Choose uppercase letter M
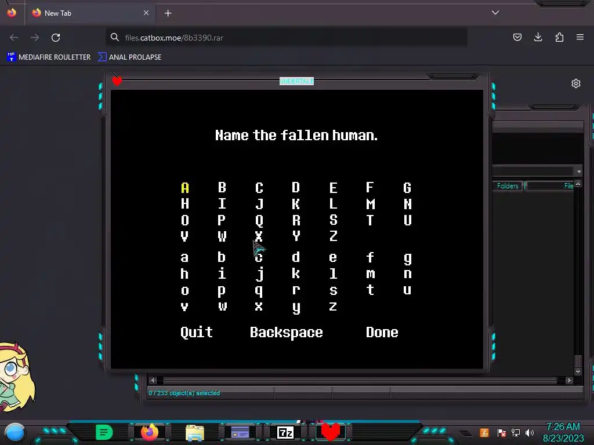Screen dimensions: 594x445 coord(370,204)
